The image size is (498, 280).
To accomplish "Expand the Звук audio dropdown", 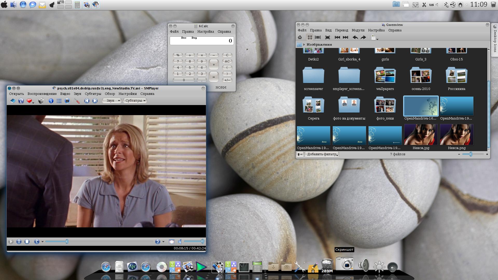I will [x=112, y=101].
